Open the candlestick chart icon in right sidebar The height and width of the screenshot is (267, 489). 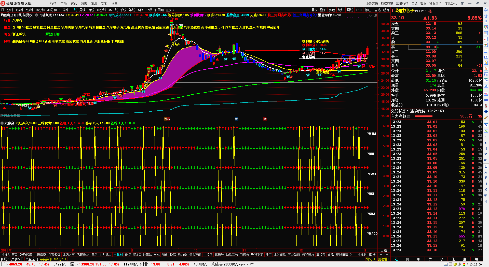486,45
